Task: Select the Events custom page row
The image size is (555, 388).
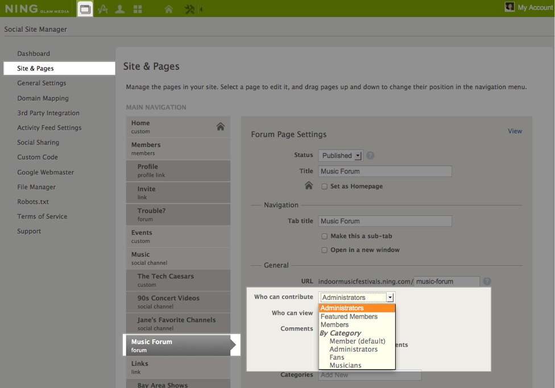Action: [178, 236]
